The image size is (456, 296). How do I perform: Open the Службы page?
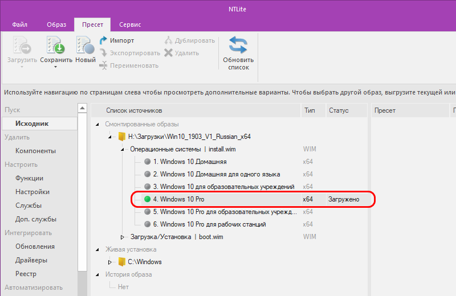pyautogui.click(x=28, y=205)
